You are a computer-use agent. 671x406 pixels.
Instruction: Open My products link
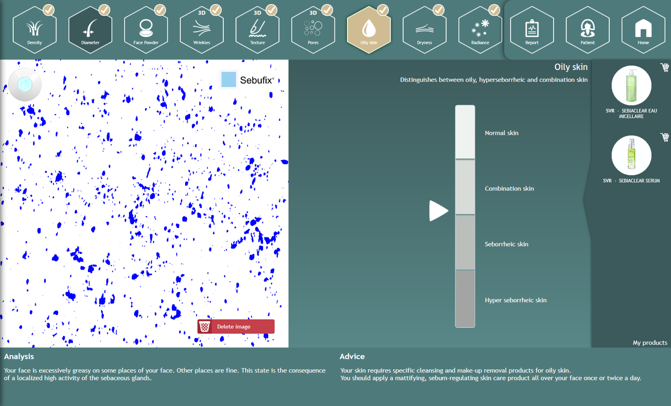point(650,343)
